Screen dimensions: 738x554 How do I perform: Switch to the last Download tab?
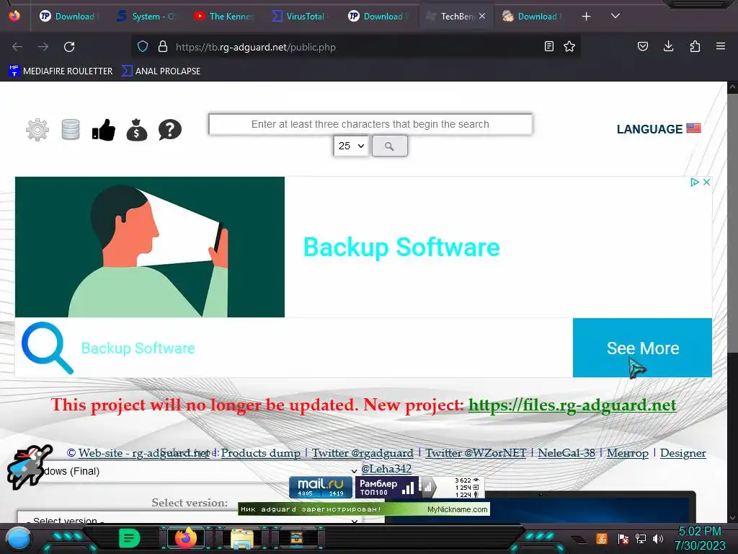[x=532, y=17]
